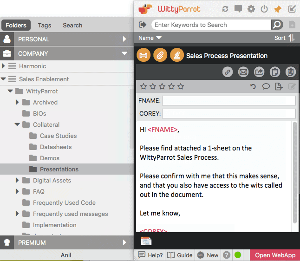Collapse the COMPANY section
Screen dimensions: 300x261
pyautogui.click(x=124, y=53)
